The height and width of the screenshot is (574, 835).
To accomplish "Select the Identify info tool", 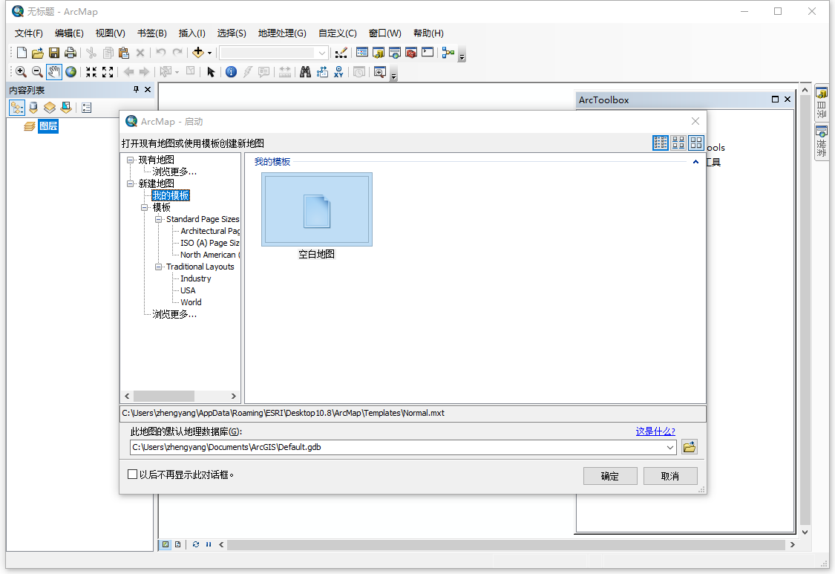I will click(x=231, y=72).
